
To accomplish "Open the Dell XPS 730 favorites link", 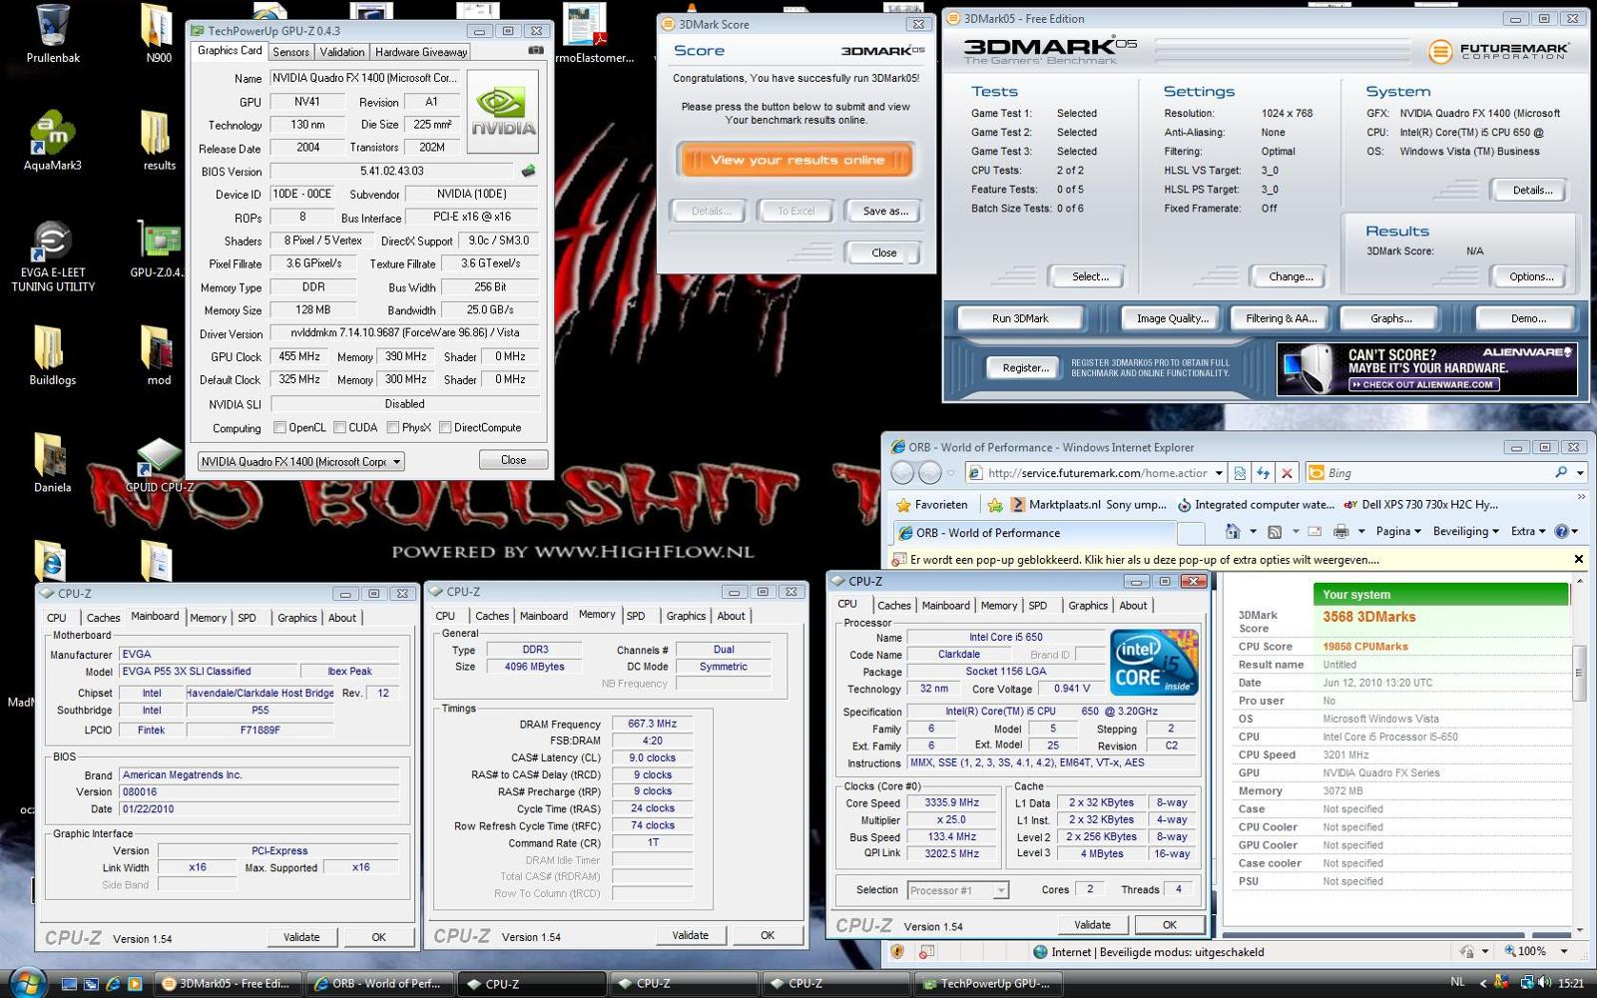I will pyautogui.click(x=1420, y=505).
